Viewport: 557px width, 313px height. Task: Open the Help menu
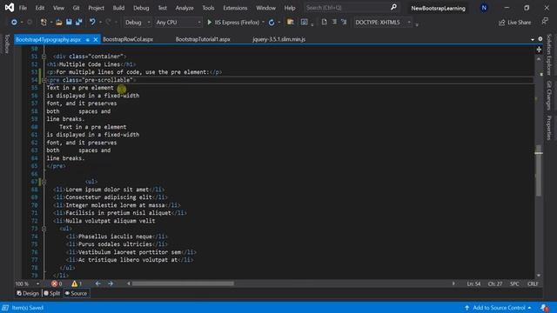[x=290, y=8]
